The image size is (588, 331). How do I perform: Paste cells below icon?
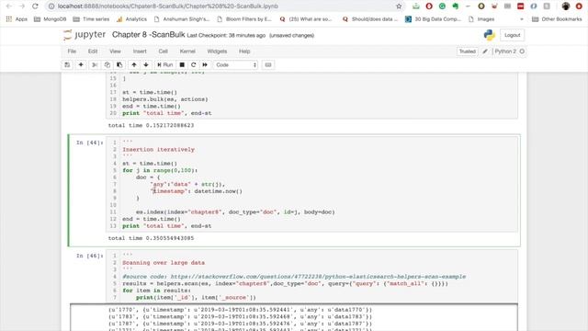coord(119,65)
